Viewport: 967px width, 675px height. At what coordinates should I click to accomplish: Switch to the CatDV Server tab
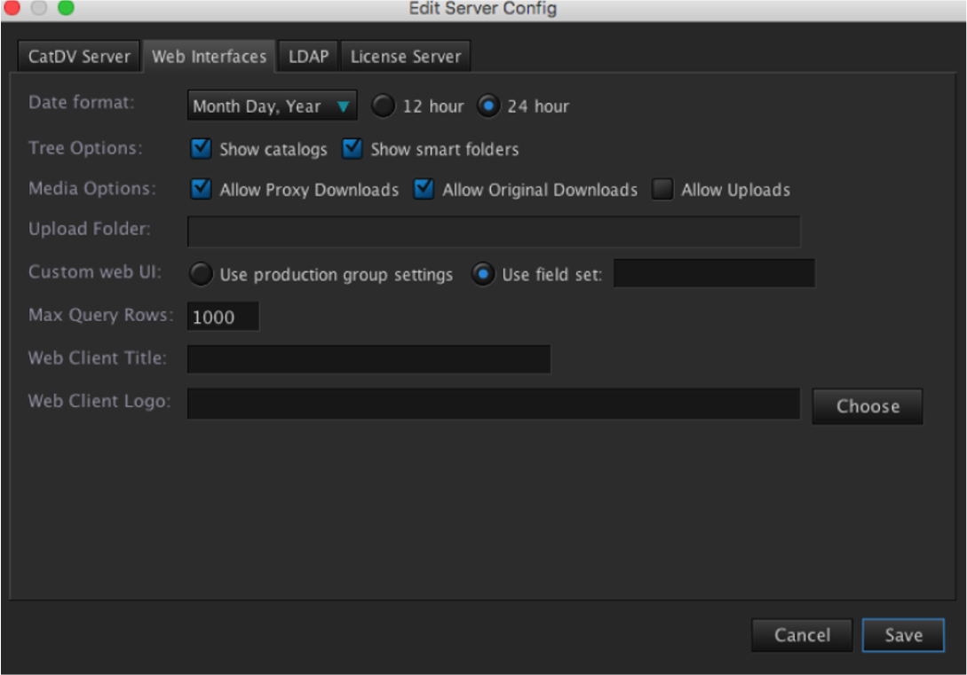pyautogui.click(x=79, y=57)
